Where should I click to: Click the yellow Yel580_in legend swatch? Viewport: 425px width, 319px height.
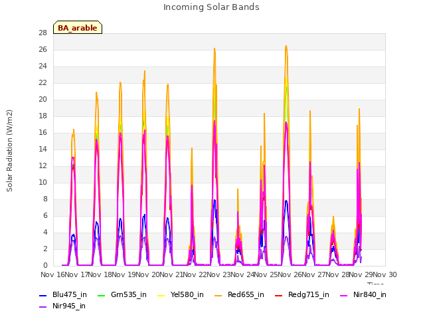pos(161,295)
